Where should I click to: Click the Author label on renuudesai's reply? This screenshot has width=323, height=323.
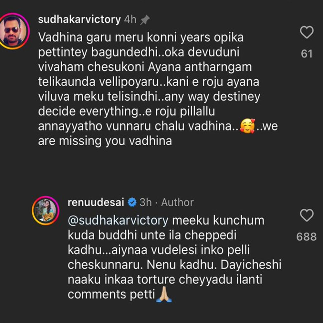(177, 202)
